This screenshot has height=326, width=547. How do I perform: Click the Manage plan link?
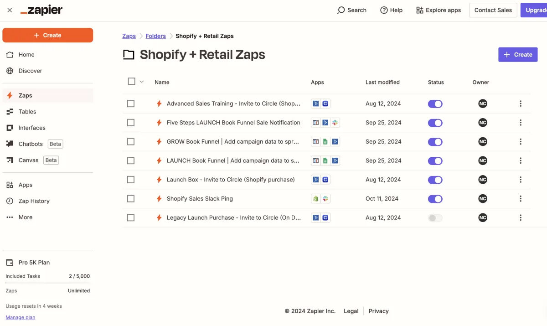pos(21,317)
